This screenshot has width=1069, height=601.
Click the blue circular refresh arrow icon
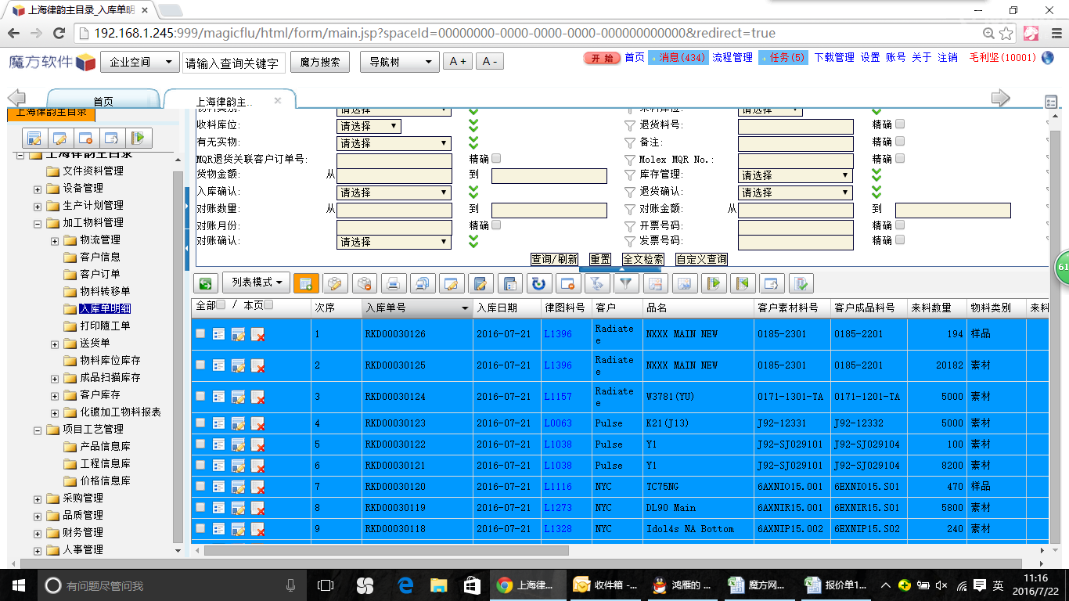(538, 283)
